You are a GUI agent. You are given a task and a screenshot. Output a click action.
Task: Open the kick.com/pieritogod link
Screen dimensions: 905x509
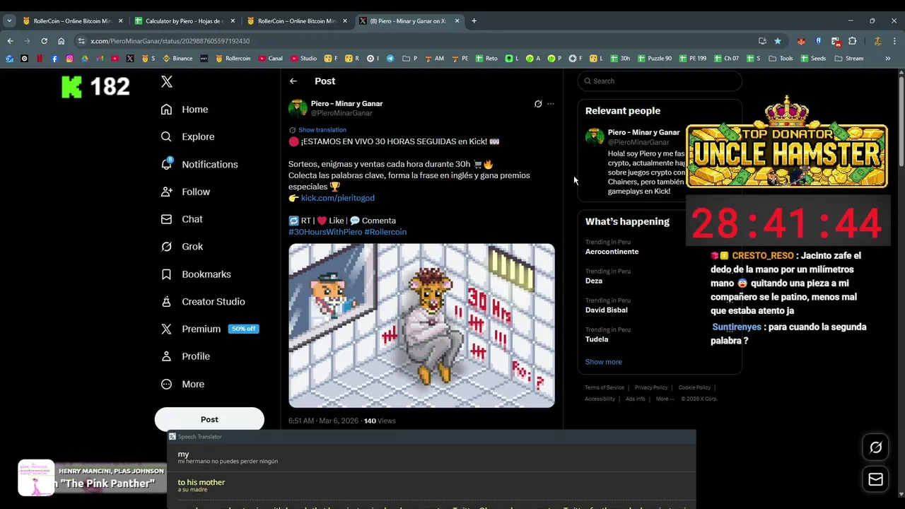point(338,198)
